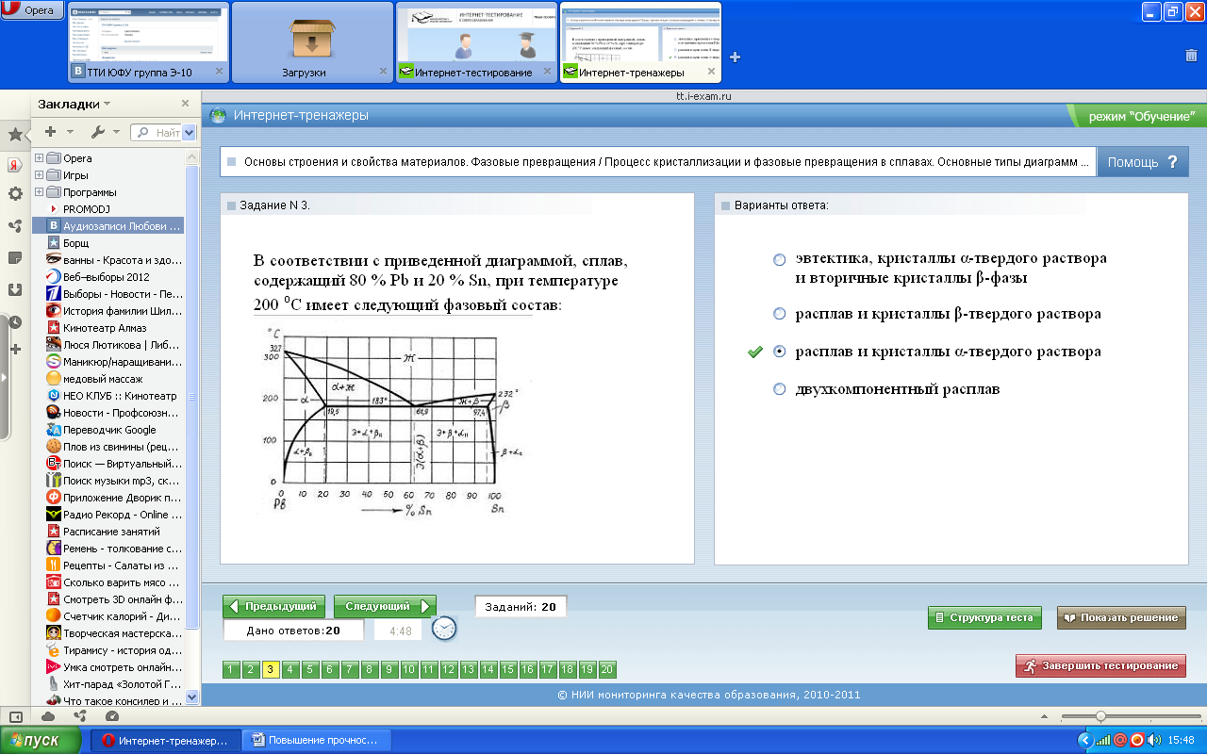Open the Notes sidebar panel
This screenshot has width=1207, height=754.
pyautogui.click(x=15, y=257)
